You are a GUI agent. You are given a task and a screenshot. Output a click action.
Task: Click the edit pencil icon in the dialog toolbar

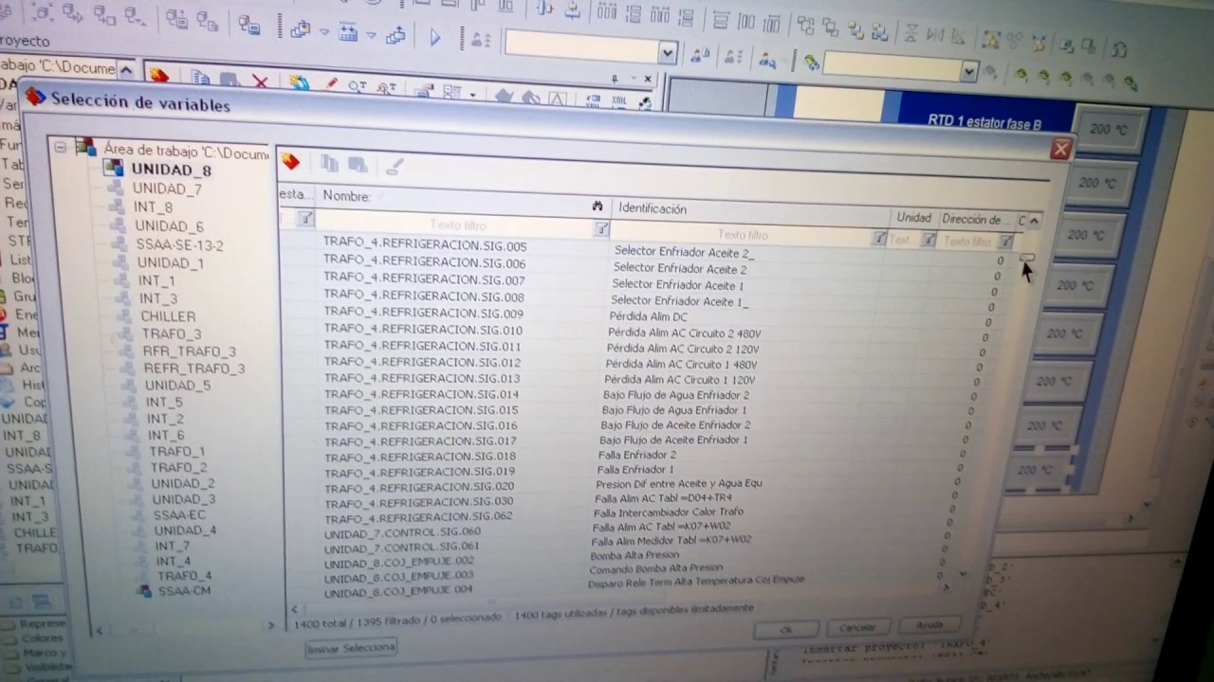click(x=395, y=167)
